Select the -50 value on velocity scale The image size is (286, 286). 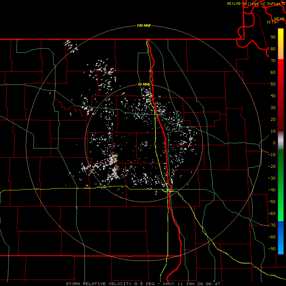pyautogui.click(x=272, y=202)
